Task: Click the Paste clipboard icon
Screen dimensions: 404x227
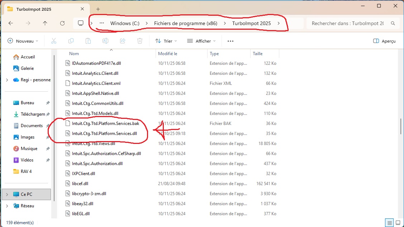Action: pos(88,41)
